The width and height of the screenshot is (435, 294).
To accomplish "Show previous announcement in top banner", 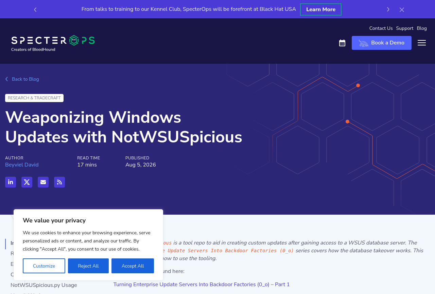I will pyautogui.click(x=35, y=9).
